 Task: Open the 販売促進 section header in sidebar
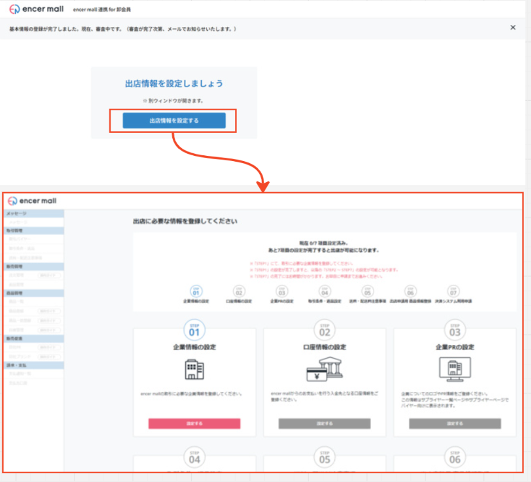(34, 338)
